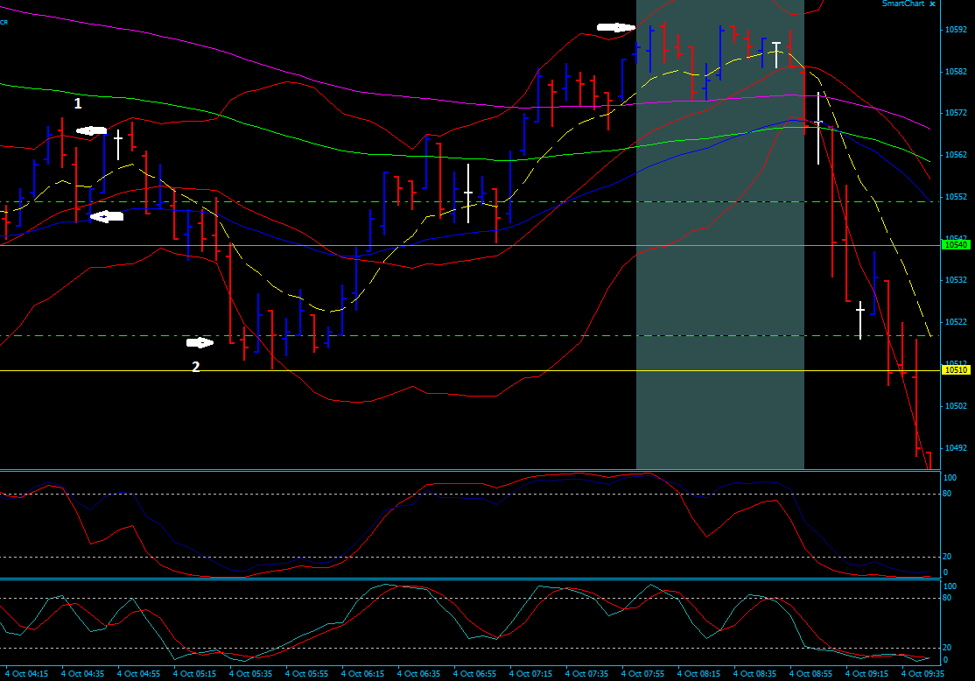Click the 4 Oct 06:35 time label

(x=417, y=673)
